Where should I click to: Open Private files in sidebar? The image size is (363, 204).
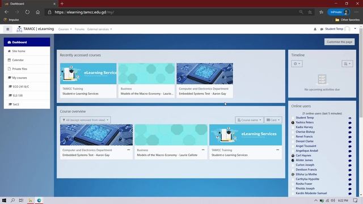pyautogui.click(x=27, y=69)
